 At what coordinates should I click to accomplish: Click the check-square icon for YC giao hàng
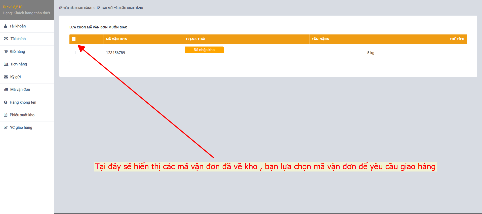coord(6,127)
